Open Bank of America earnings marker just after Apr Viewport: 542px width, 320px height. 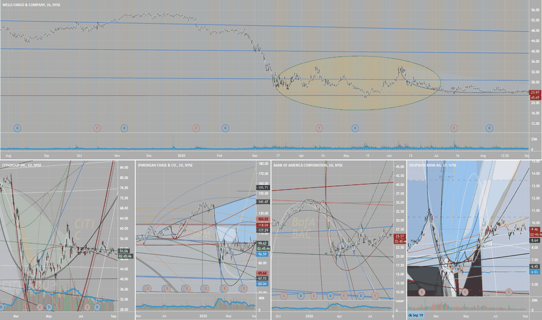(344, 296)
